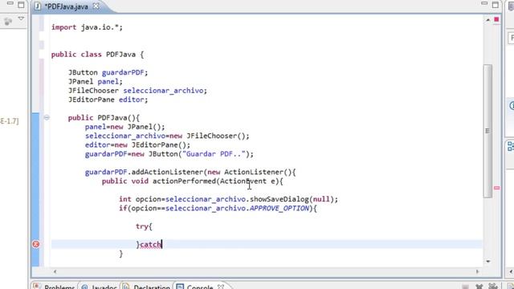Click the editor vertical scrollbar thumb
The height and width of the screenshot is (289, 514).
487,131
